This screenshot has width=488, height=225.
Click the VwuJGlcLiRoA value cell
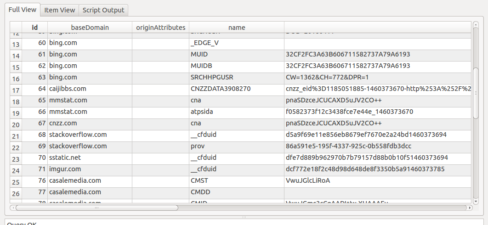[378, 181]
